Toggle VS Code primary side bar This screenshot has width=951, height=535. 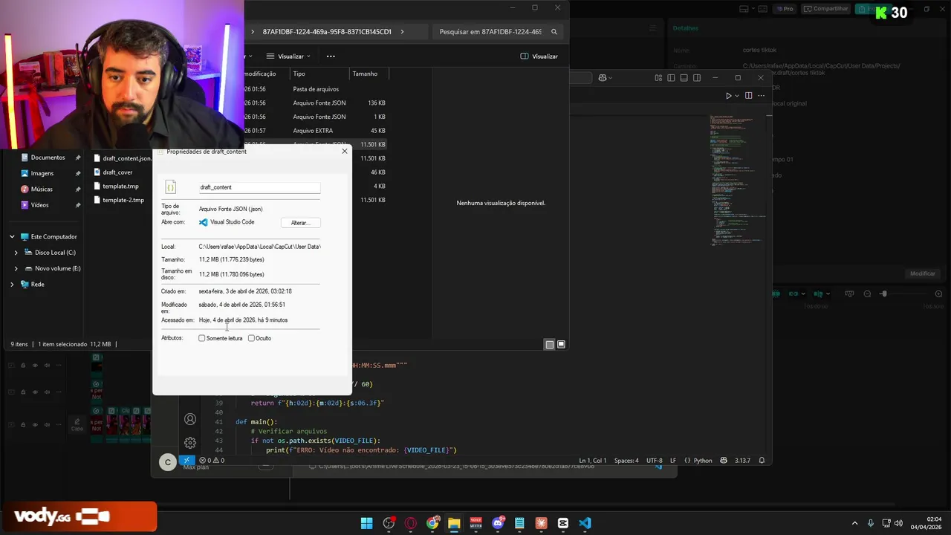(671, 78)
